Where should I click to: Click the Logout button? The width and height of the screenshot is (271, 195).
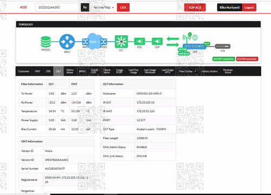249,8
